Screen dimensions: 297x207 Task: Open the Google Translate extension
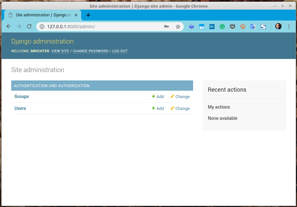(x=253, y=27)
